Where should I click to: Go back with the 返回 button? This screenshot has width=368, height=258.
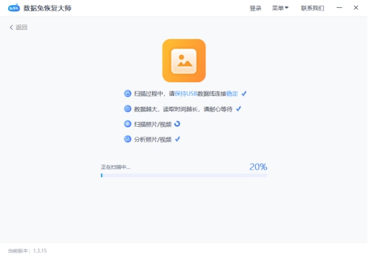point(19,27)
